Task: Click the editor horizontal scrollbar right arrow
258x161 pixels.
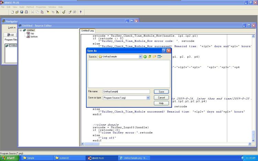Action: pos(250,144)
